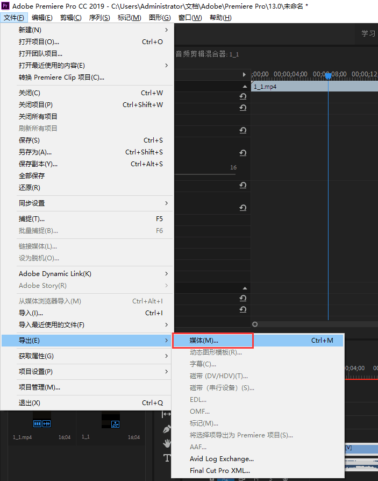The width and height of the screenshot is (378, 481).
Task: Click the 00;00;04;00 timecode on the ruler
Action: click(290, 74)
